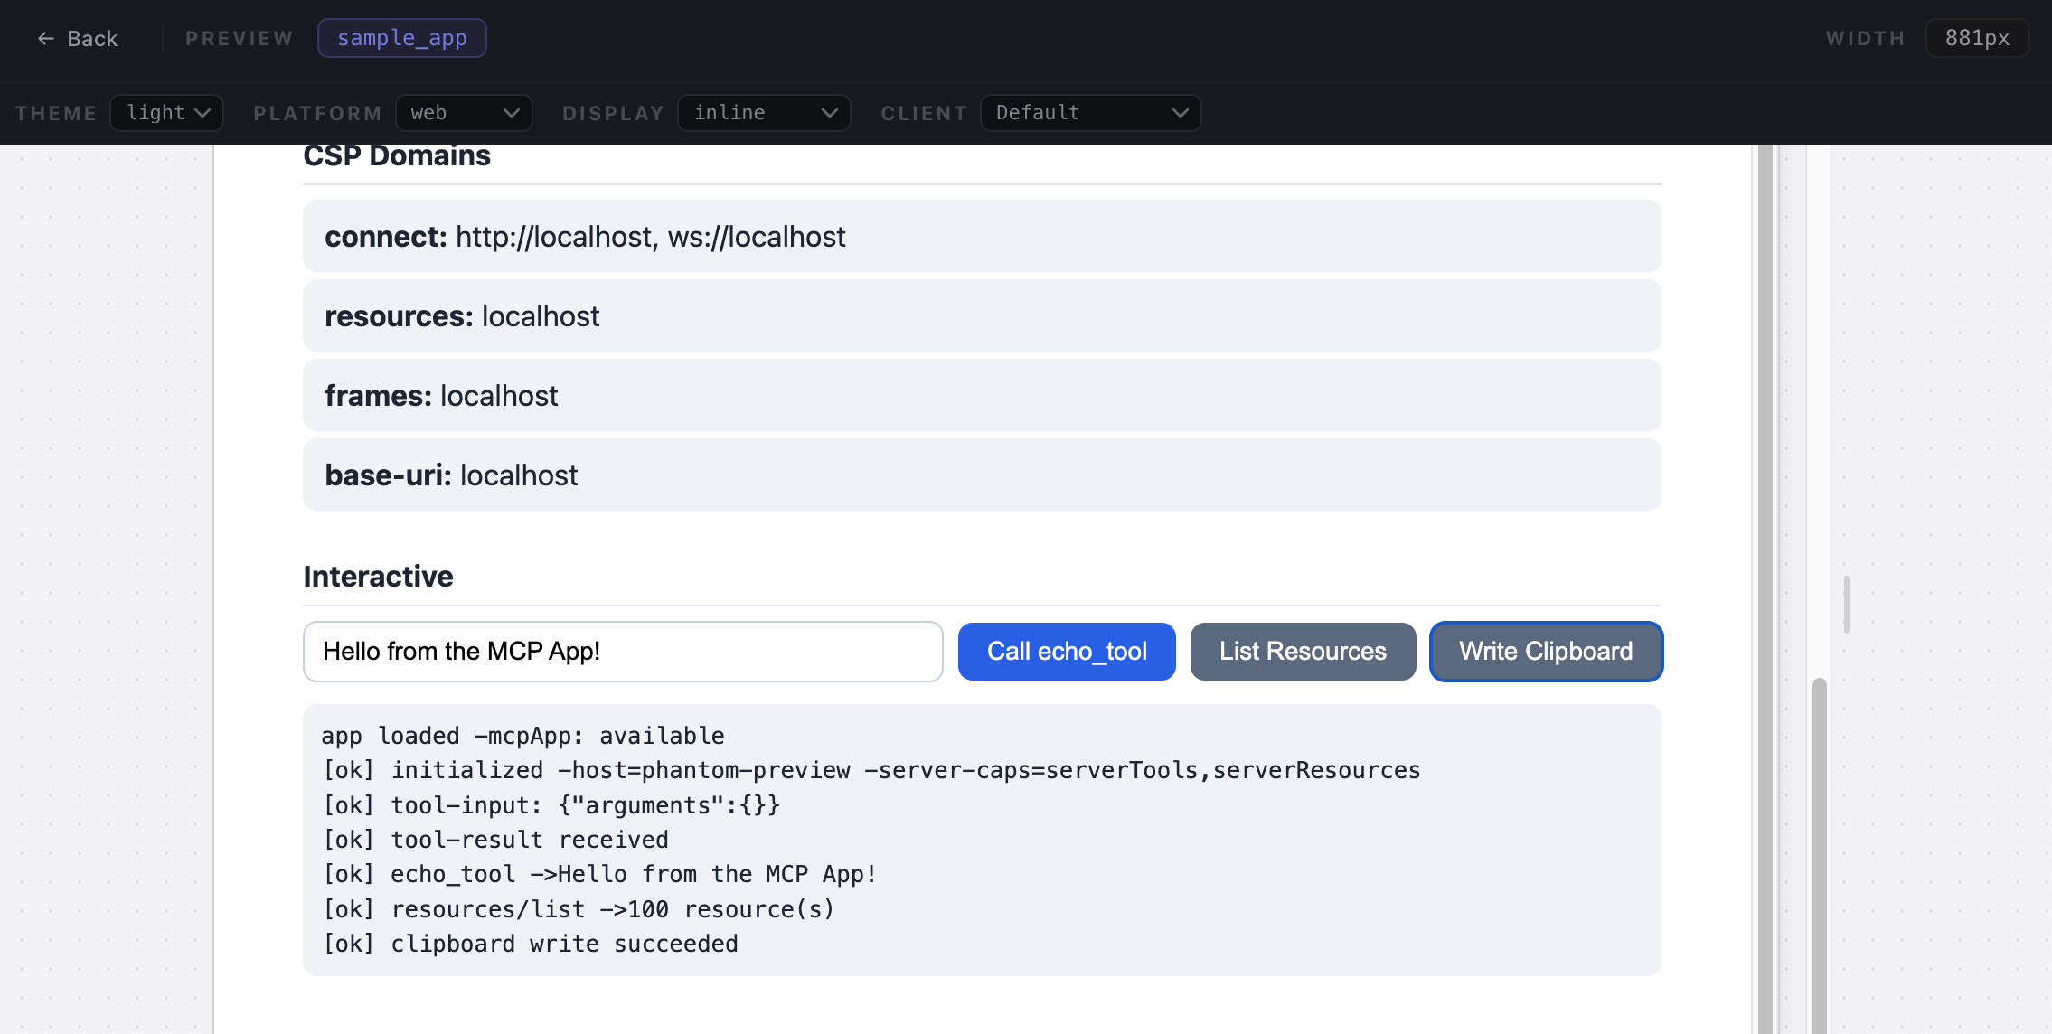Click the preview width resize handle
The image size is (2052, 1034).
[x=1847, y=605]
